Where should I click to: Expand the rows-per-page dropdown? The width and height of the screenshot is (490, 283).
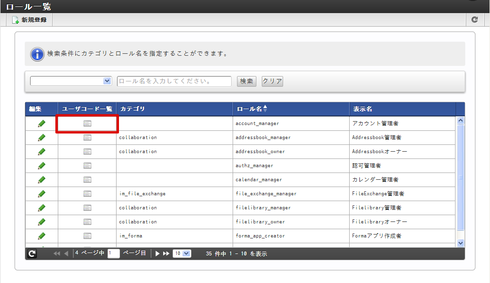[183, 253]
